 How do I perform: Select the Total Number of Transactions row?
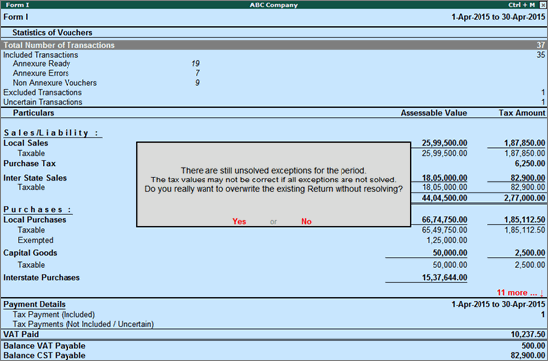point(274,45)
